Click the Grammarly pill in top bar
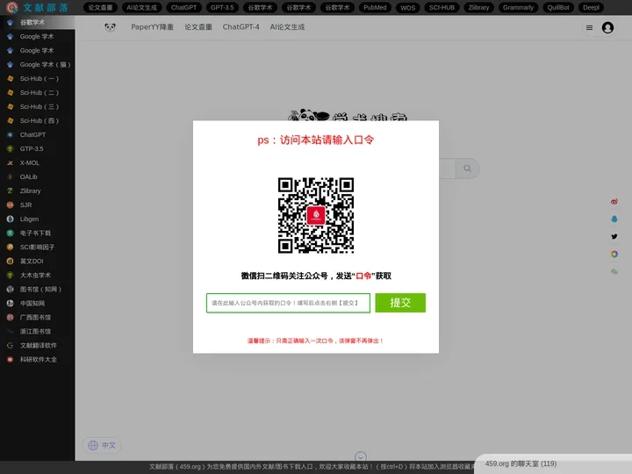 click(519, 7)
